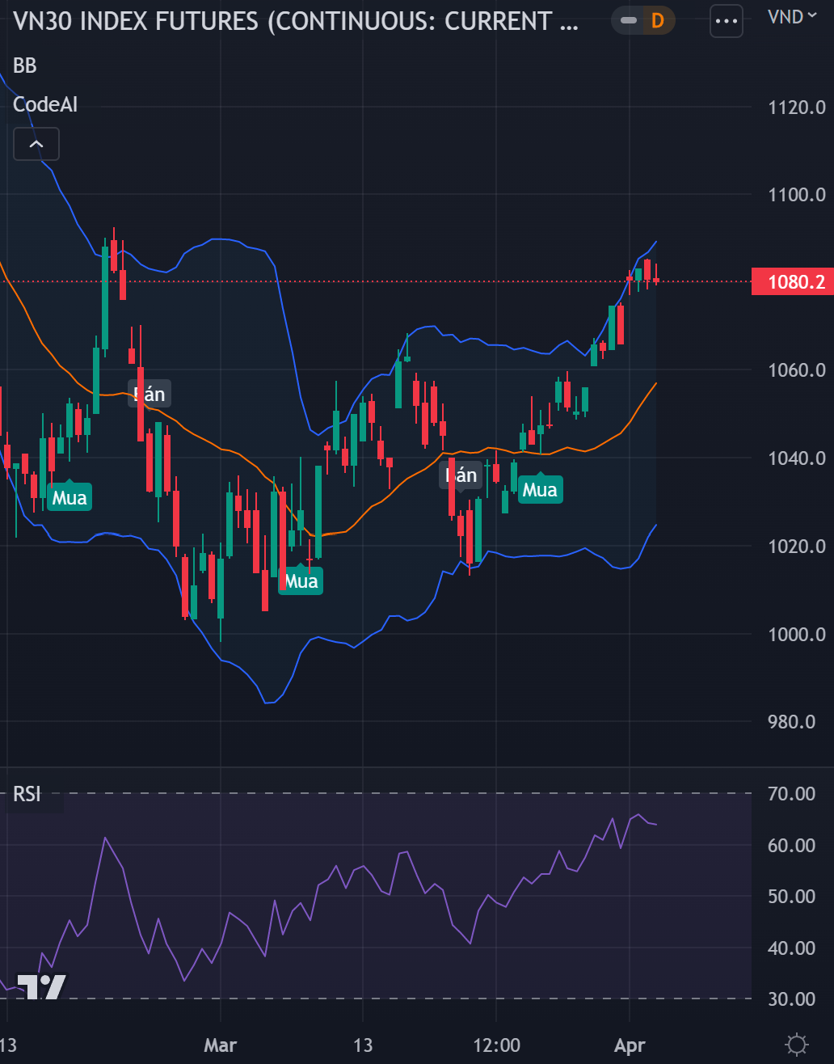
Task: Click the Mar date axis label
Action: [221, 1045]
